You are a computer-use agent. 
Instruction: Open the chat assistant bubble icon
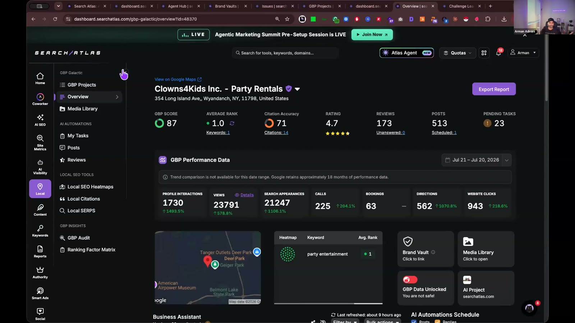pos(529,308)
